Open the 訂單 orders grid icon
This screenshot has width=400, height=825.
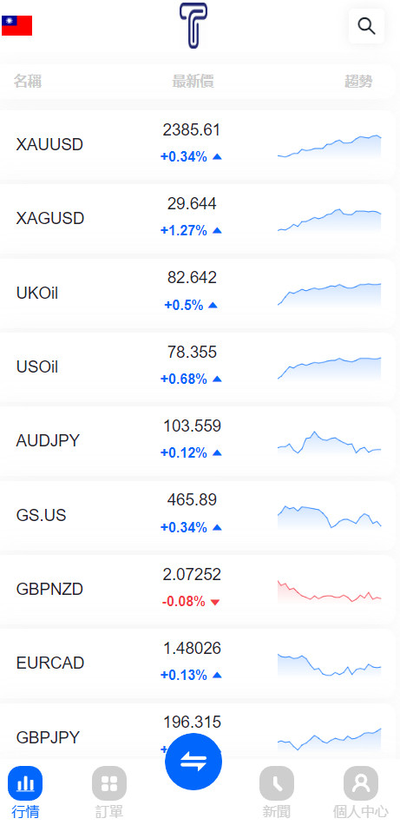click(x=108, y=783)
